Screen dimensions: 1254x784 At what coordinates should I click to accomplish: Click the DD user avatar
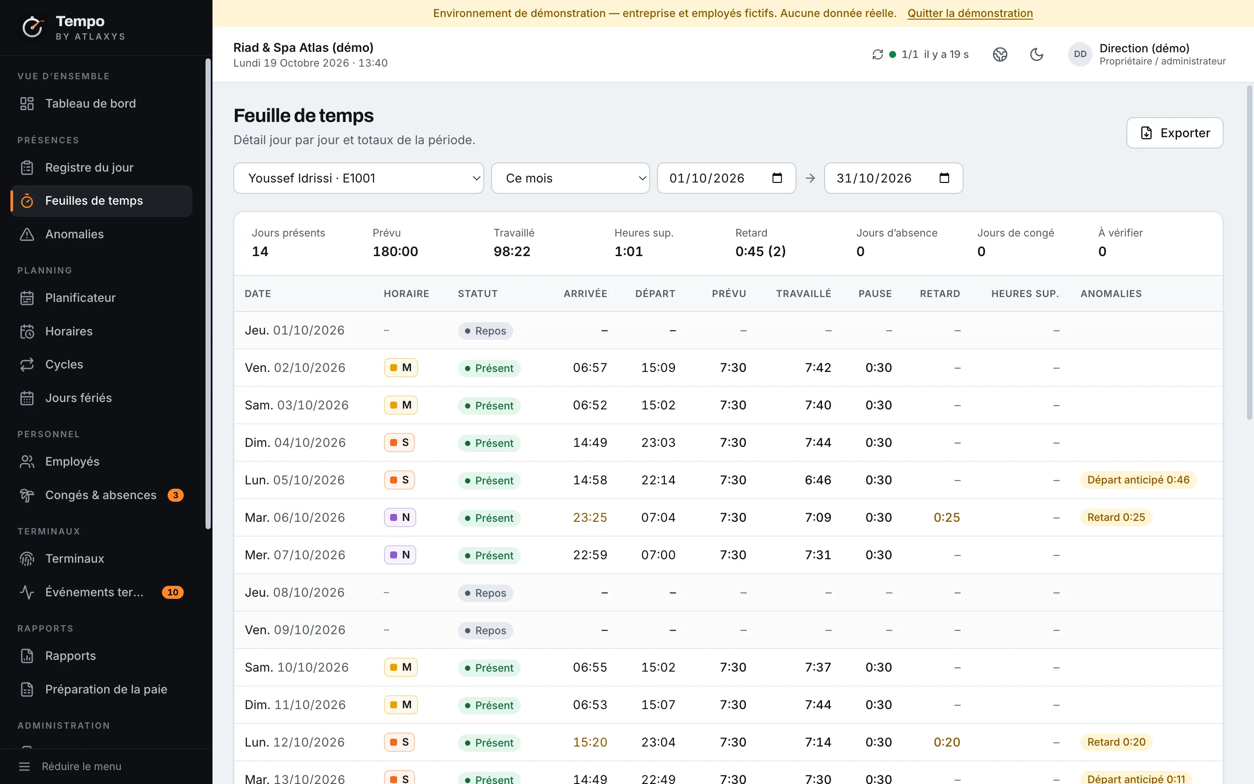tap(1080, 54)
